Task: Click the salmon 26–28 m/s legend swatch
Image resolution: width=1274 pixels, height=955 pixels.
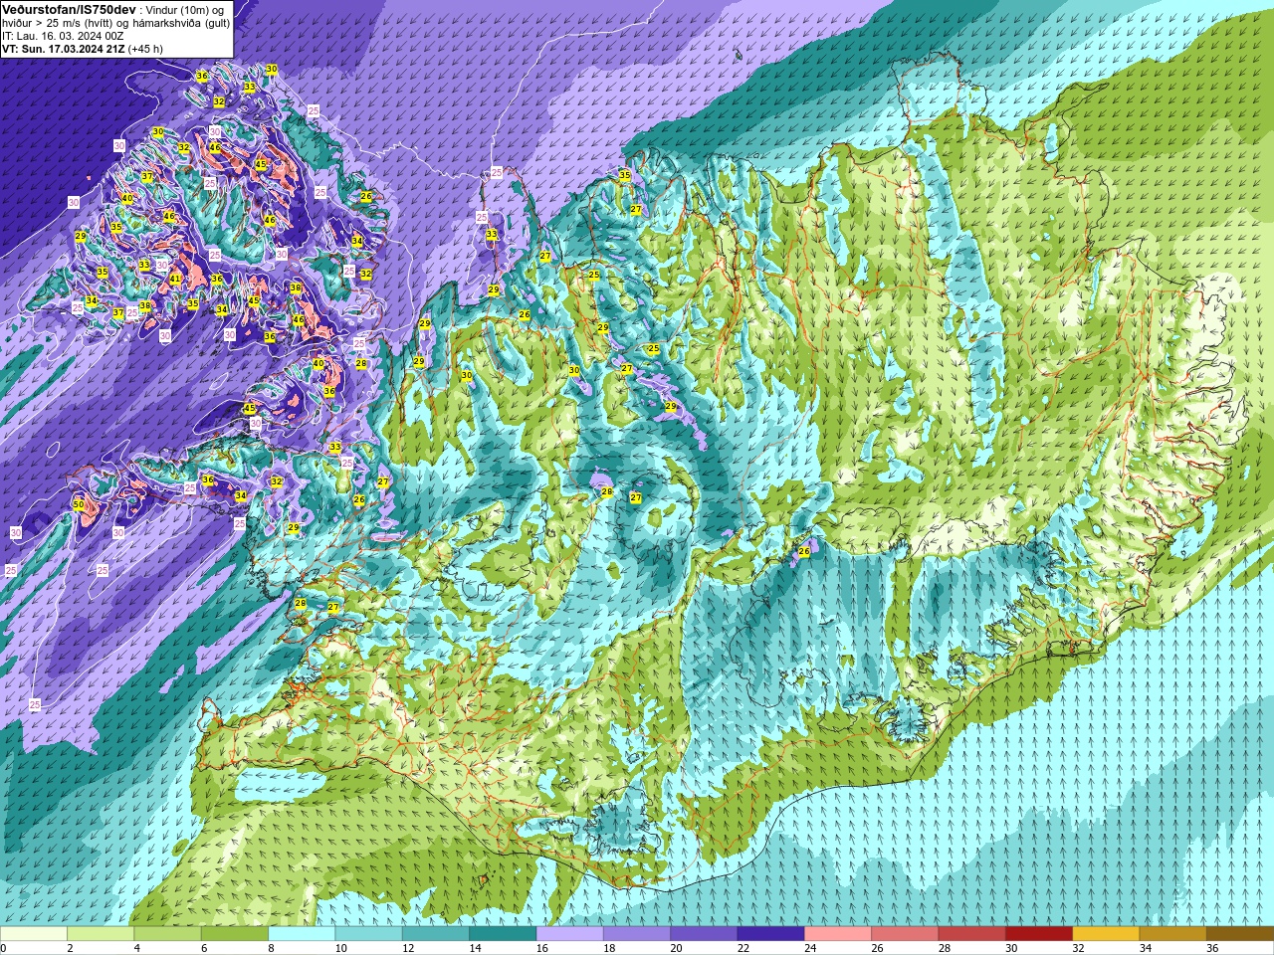Action: [905, 934]
